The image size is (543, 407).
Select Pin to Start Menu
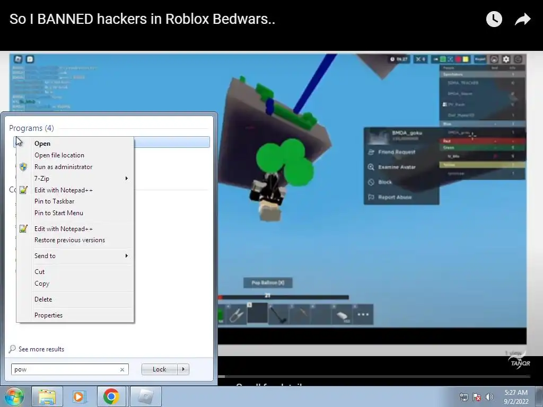75,213
